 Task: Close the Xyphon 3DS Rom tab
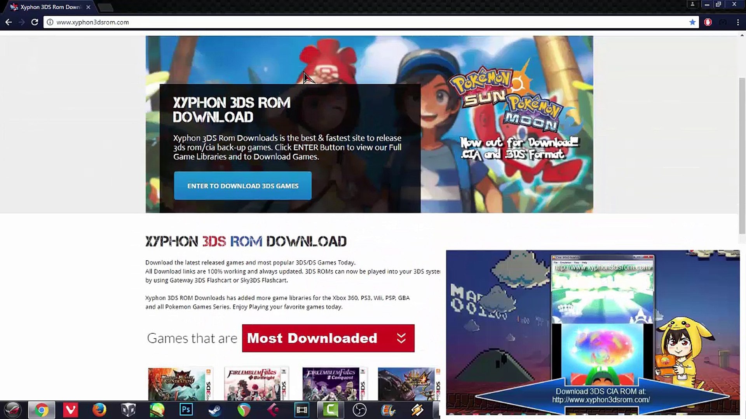[88, 7]
